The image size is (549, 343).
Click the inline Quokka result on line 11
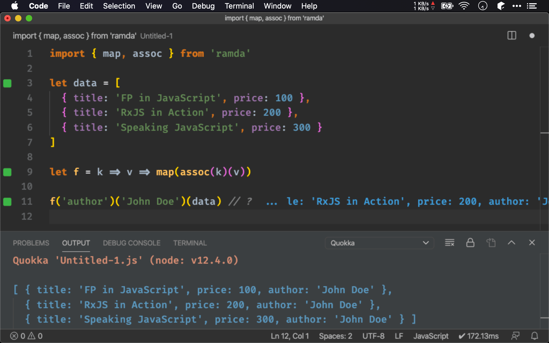click(x=407, y=202)
